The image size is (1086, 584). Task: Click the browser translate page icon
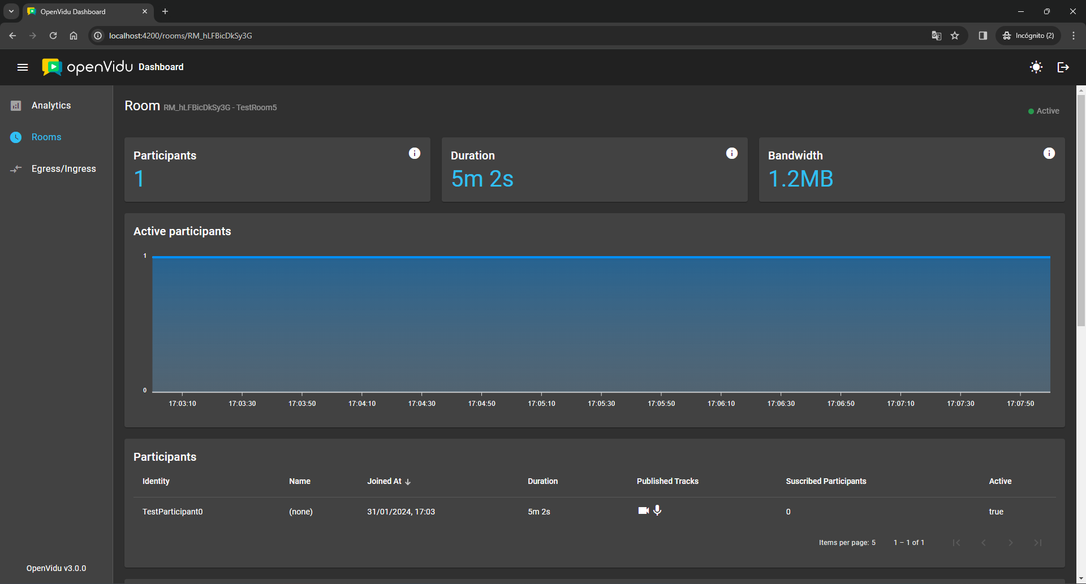point(936,36)
